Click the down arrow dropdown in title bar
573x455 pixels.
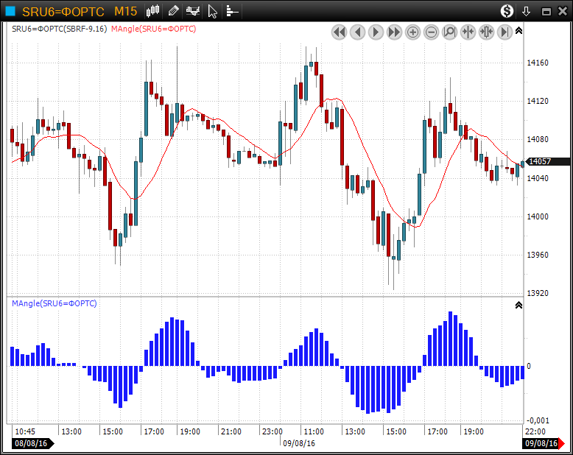click(x=526, y=11)
